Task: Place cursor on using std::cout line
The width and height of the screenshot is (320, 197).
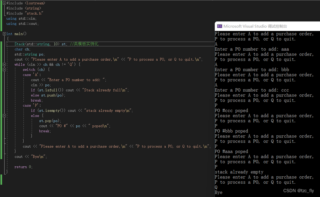Action: coord(23,24)
